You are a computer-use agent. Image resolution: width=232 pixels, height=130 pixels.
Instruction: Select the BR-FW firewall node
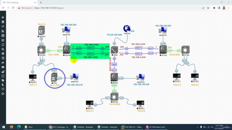point(114,77)
